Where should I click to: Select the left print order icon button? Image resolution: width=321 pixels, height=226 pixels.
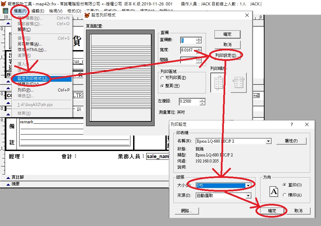coord(218,82)
